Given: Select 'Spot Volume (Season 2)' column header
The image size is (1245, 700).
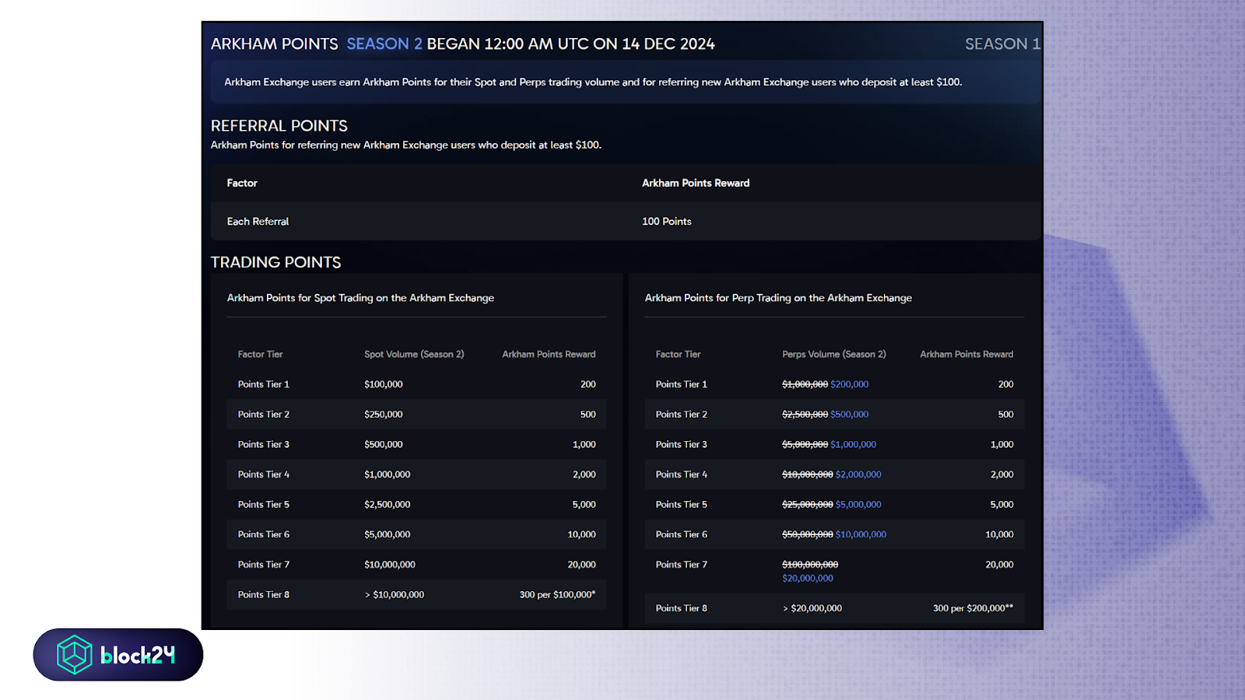Looking at the screenshot, I should coord(414,354).
